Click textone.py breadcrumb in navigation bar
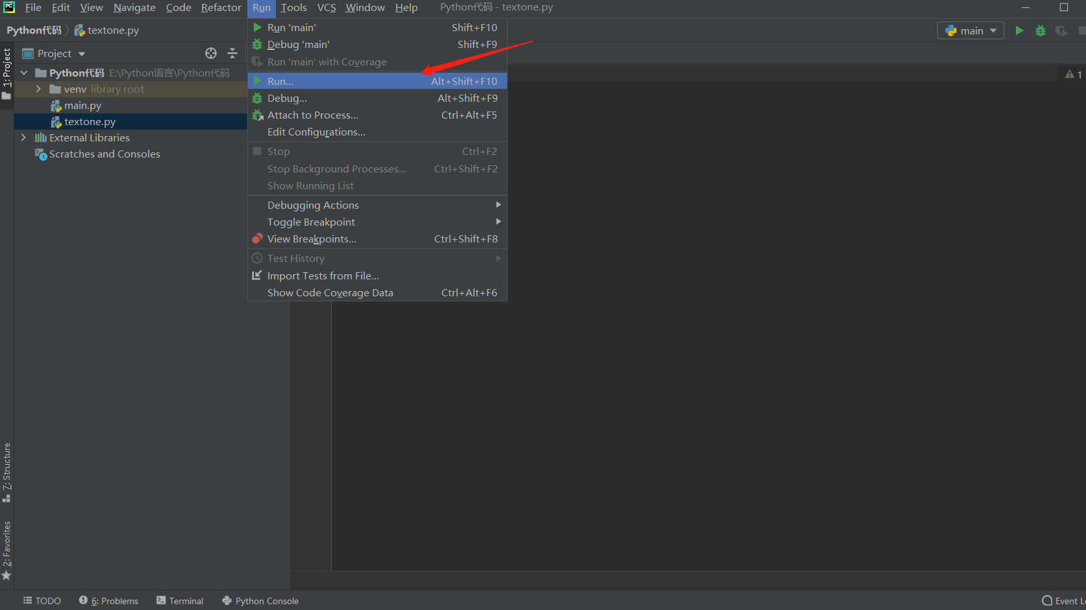 [106, 30]
